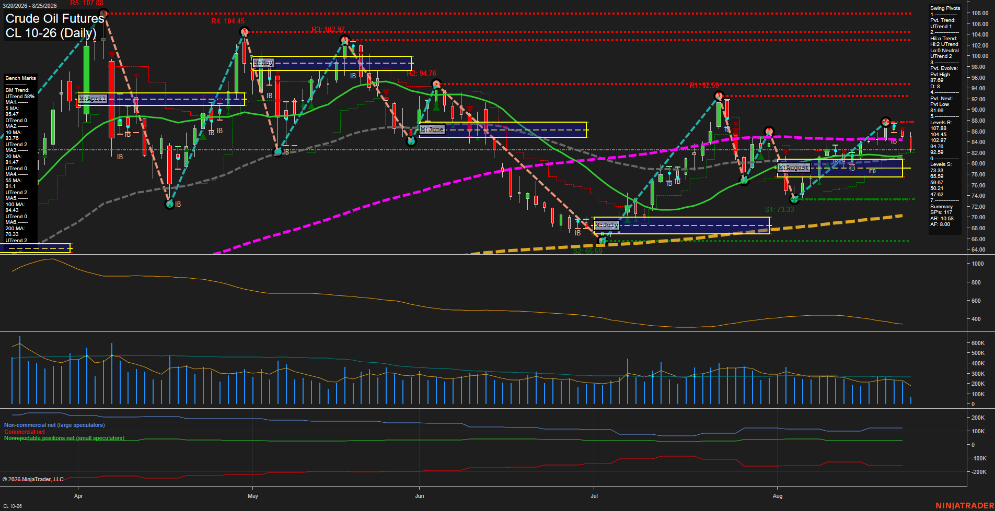Click the 'M:June' monthly range label
The height and width of the screenshot is (511, 995).
[432, 129]
